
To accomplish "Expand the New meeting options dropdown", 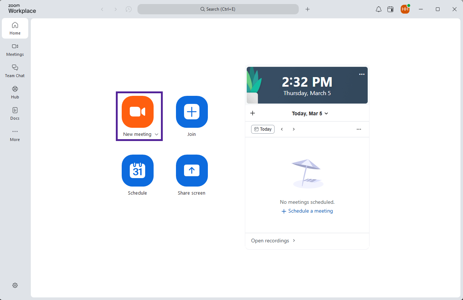I will (x=157, y=134).
